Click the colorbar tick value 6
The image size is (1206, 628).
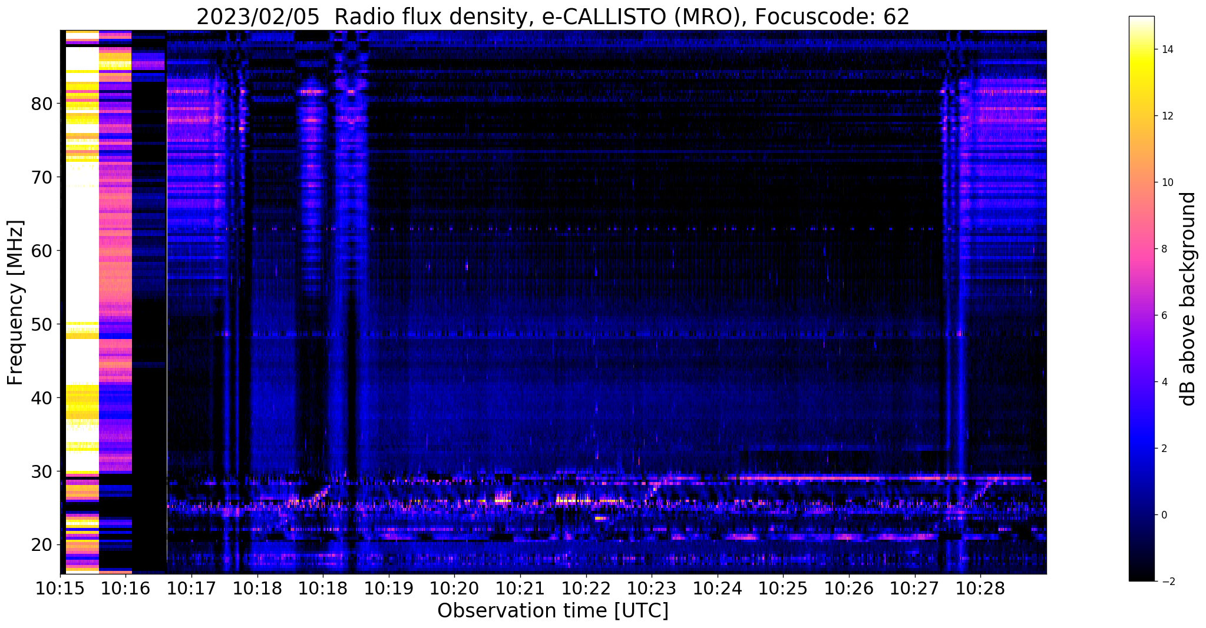coord(1164,315)
